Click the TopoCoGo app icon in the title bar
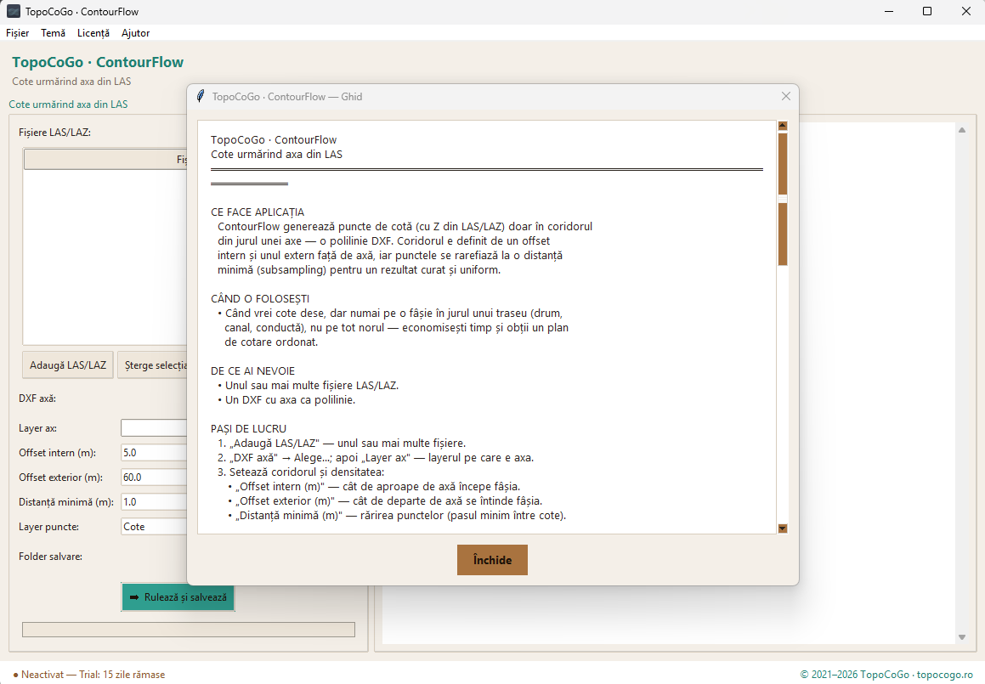 [x=14, y=11]
